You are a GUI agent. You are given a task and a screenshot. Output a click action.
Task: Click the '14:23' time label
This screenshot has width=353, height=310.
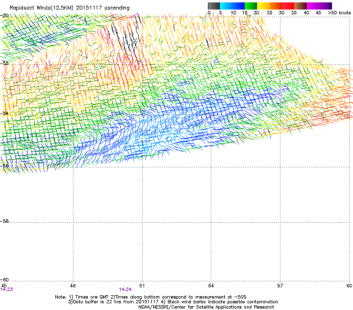[x=7, y=289]
